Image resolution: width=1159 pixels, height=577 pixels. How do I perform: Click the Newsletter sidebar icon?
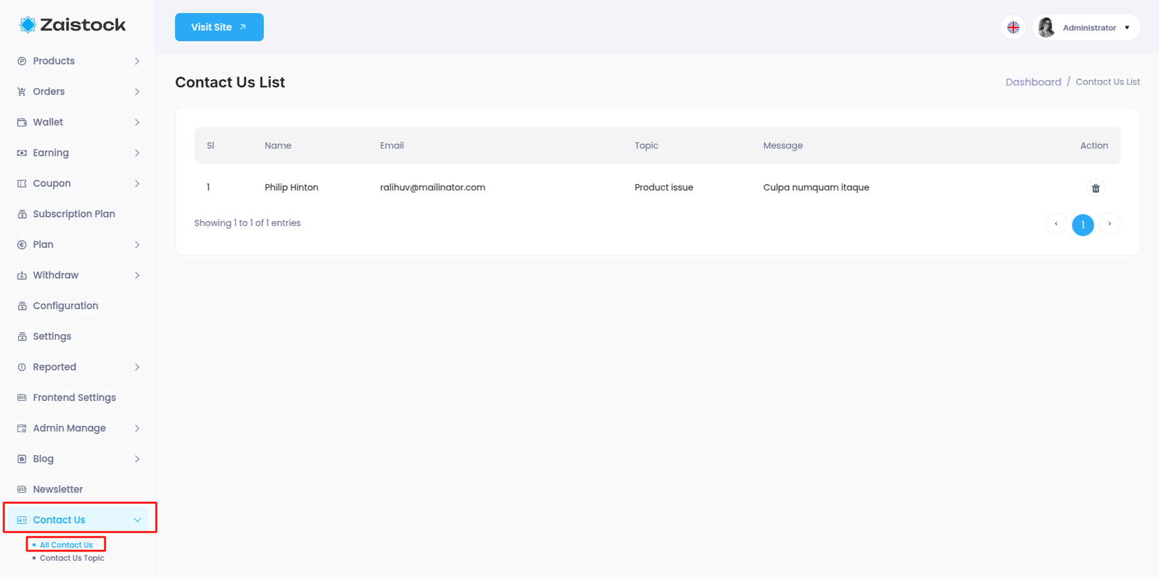tap(22, 490)
